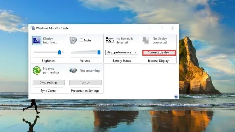This screenshot has height=132, width=235.
Task: Click 'No sync partnerships' text
Action: [x=52, y=70]
